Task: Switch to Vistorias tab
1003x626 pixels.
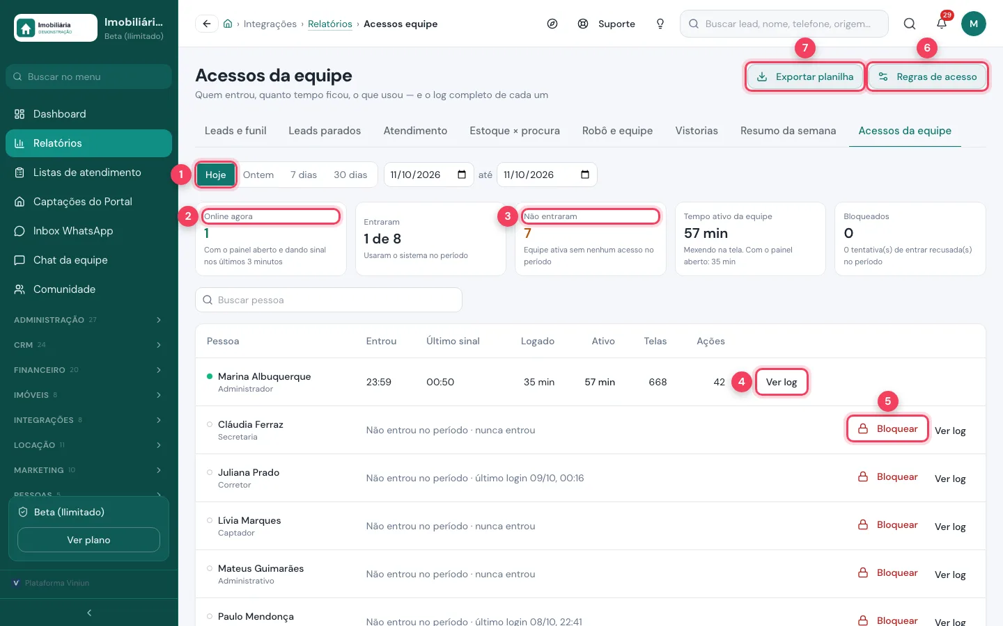Action: (697, 131)
